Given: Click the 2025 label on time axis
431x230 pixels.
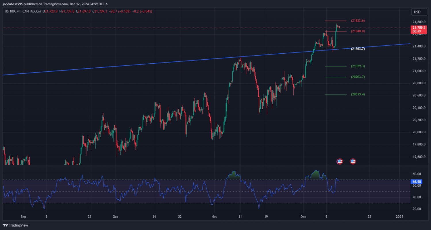Looking at the screenshot, I should 399,217.
